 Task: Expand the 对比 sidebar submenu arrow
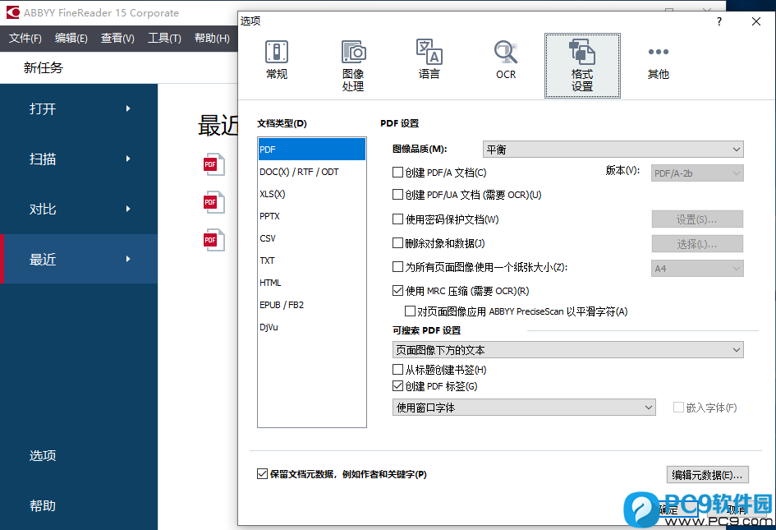[x=128, y=209]
